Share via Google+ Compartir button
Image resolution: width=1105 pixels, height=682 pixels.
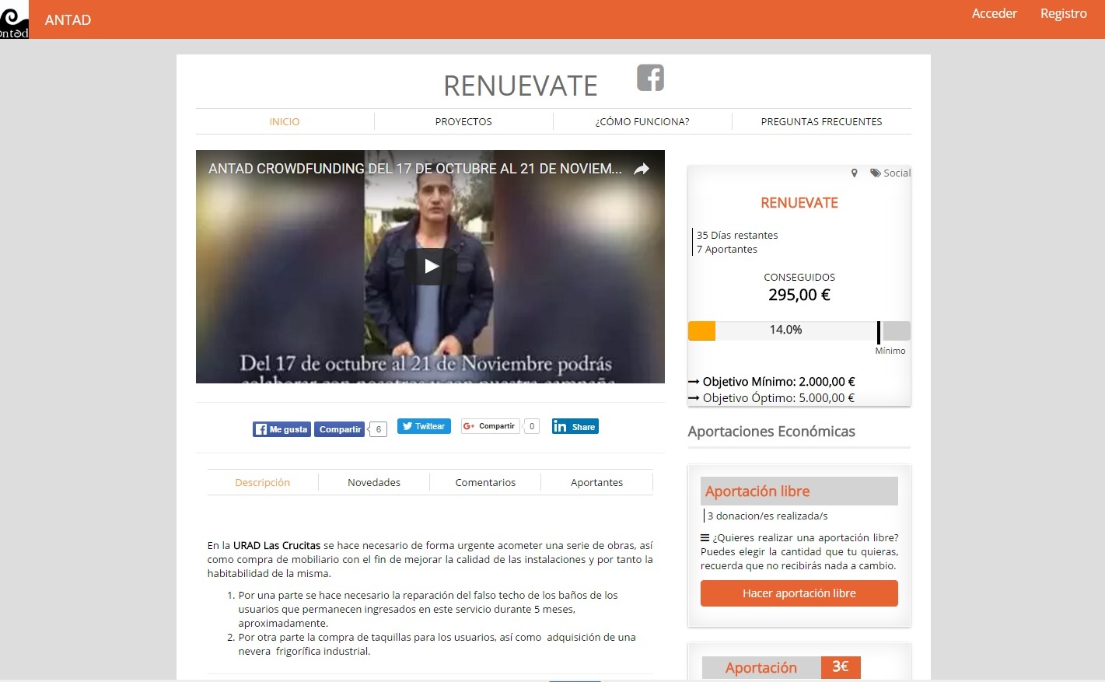[490, 426]
